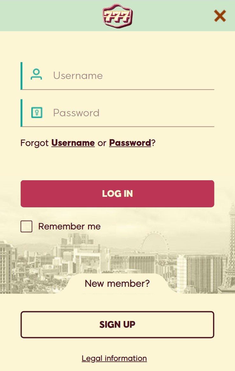This screenshot has height=371, width=235.
Task: Click the 777 casino logo
Action: pos(117,16)
